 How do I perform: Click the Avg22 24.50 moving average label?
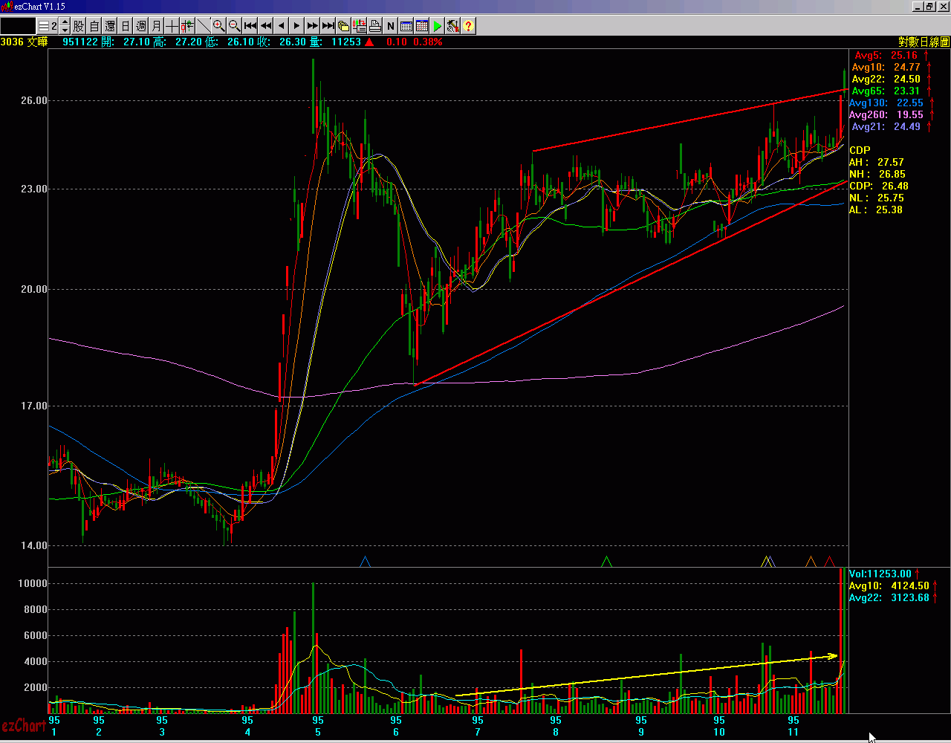coord(886,80)
